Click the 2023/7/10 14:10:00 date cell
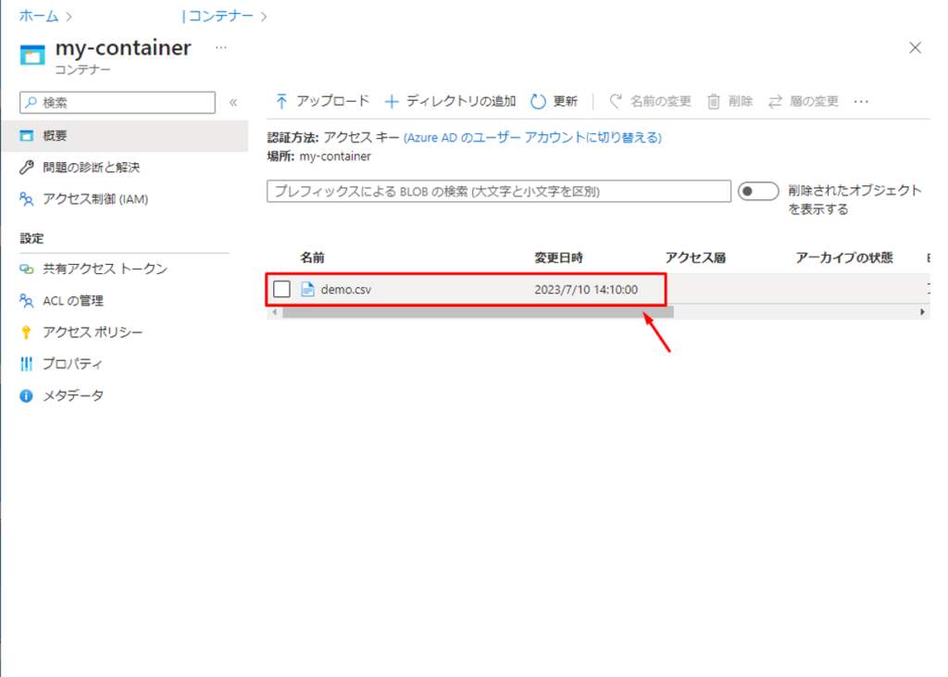 pyautogui.click(x=586, y=290)
